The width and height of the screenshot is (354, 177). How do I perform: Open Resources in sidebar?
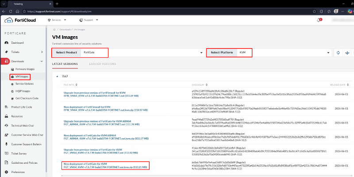point(17,117)
